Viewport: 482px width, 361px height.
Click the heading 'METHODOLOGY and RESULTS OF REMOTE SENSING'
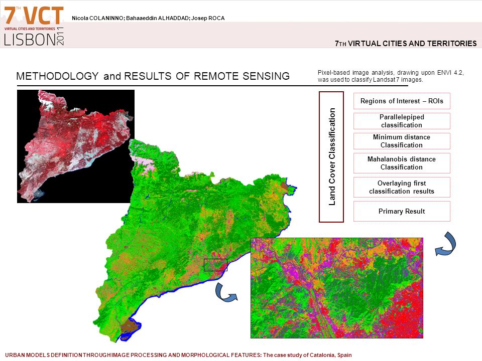pyautogui.click(x=153, y=76)
